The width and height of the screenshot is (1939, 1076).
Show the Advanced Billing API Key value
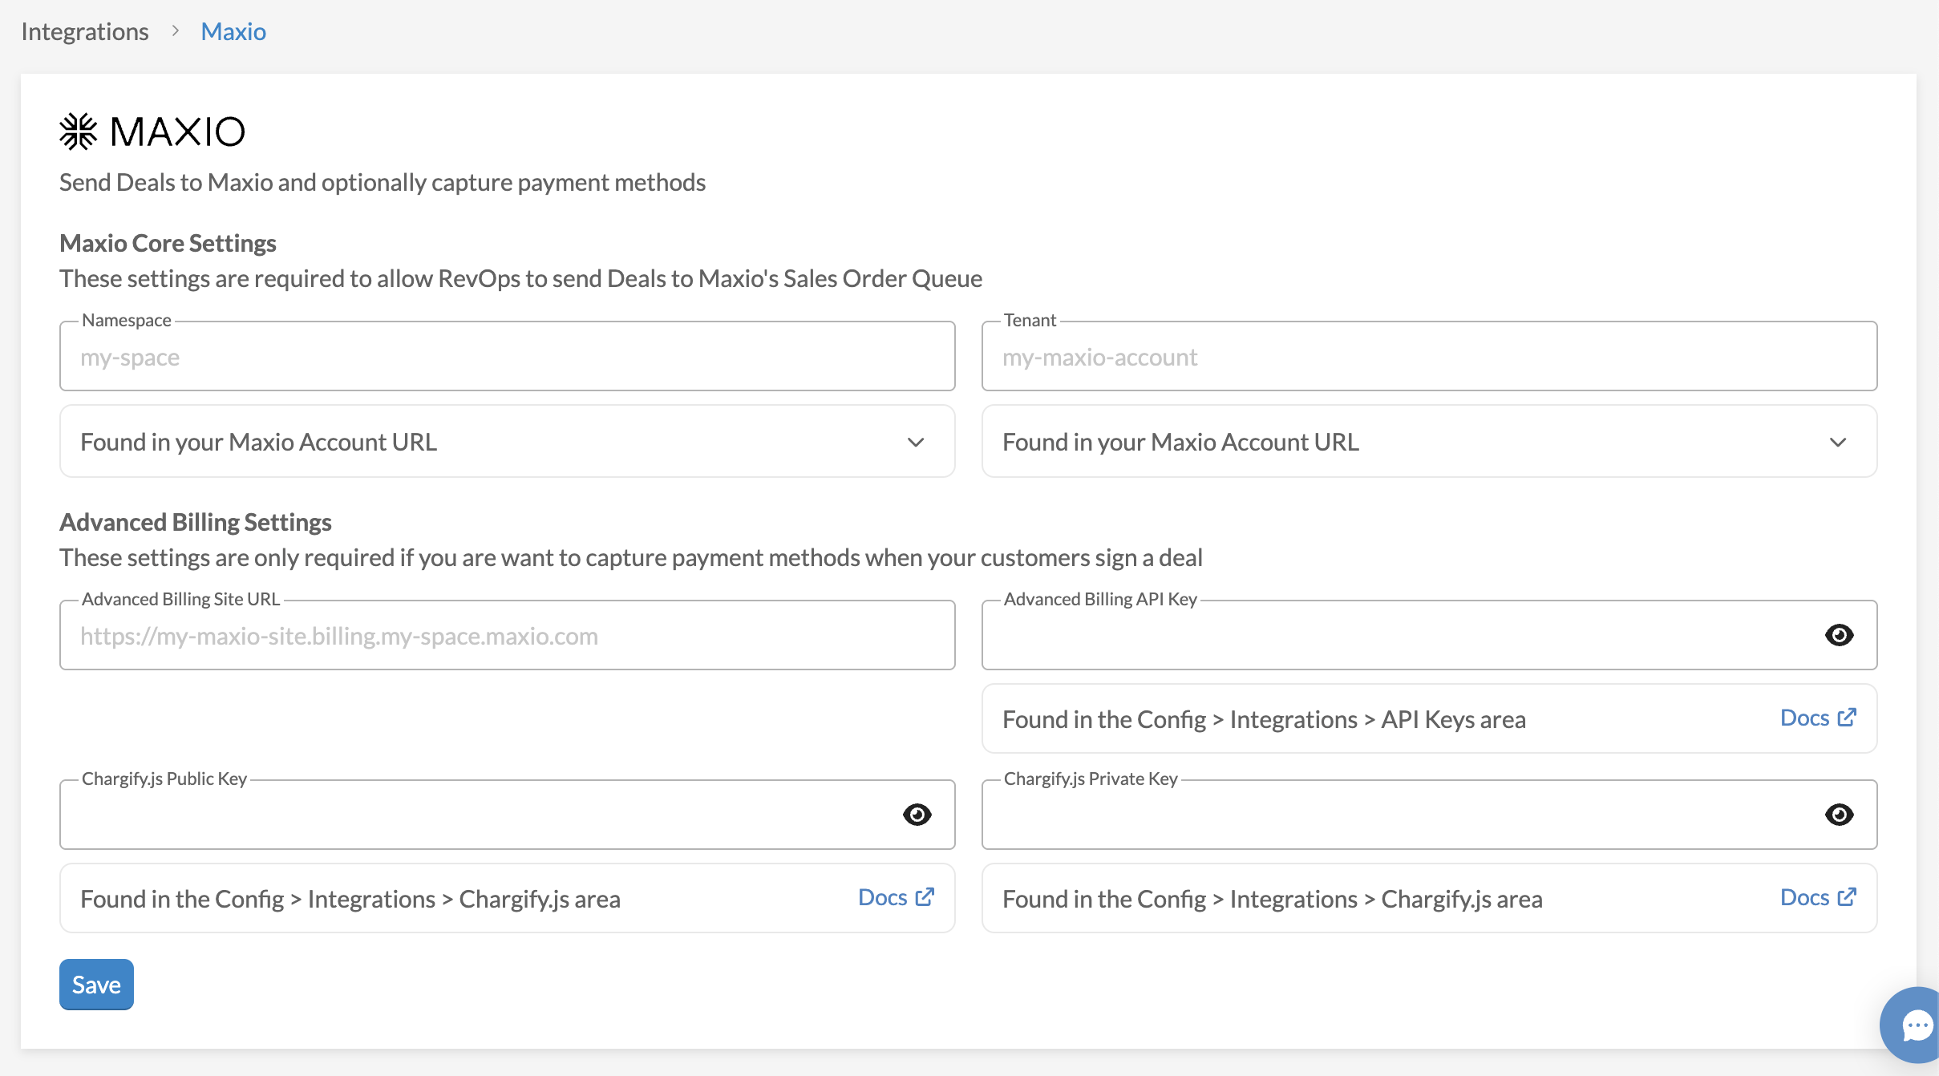click(x=1839, y=635)
